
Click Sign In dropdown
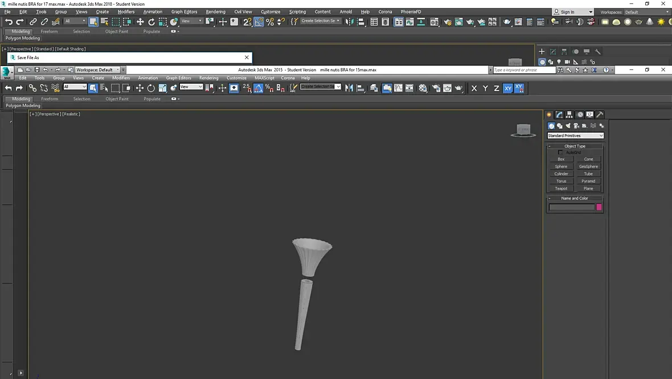573,12
